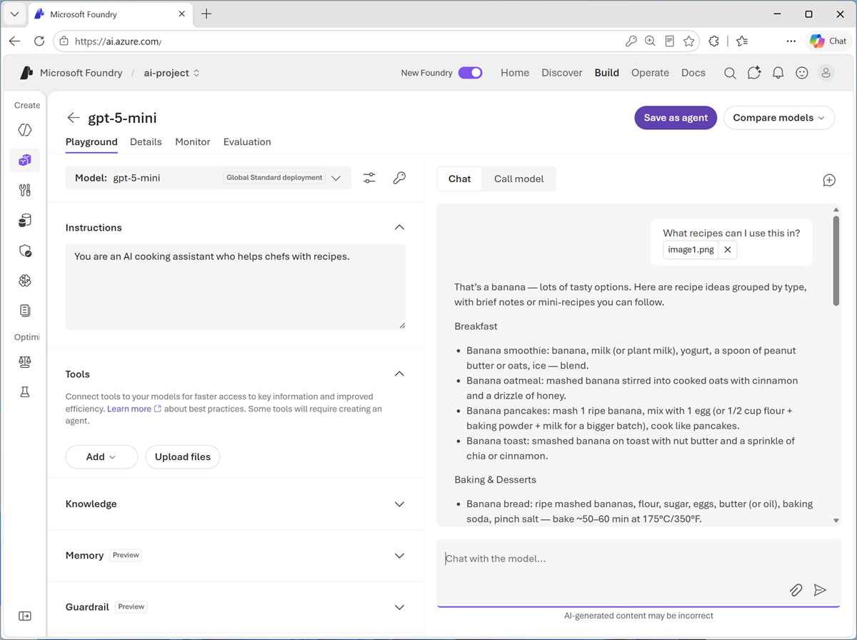Open the Compare models dropdown
Image resolution: width=857 pixels, height=640 pixels.
(x=779, y=118)
